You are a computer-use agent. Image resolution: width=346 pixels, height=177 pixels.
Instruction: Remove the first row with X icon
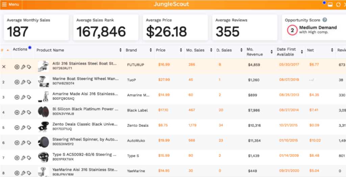click(x=4, y=67)
